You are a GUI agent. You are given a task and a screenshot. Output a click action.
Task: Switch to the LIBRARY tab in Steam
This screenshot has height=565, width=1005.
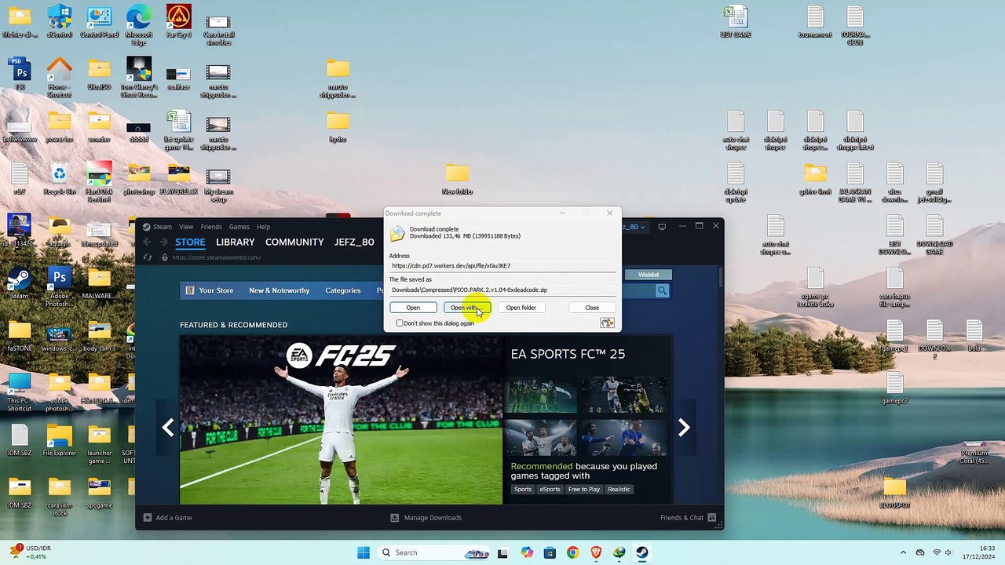coord(236,242)
